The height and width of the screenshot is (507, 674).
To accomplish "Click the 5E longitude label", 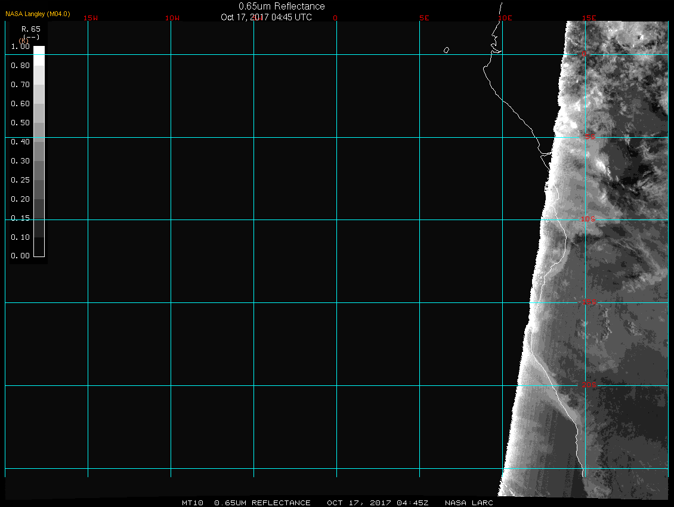I will [x=423, y=18].
